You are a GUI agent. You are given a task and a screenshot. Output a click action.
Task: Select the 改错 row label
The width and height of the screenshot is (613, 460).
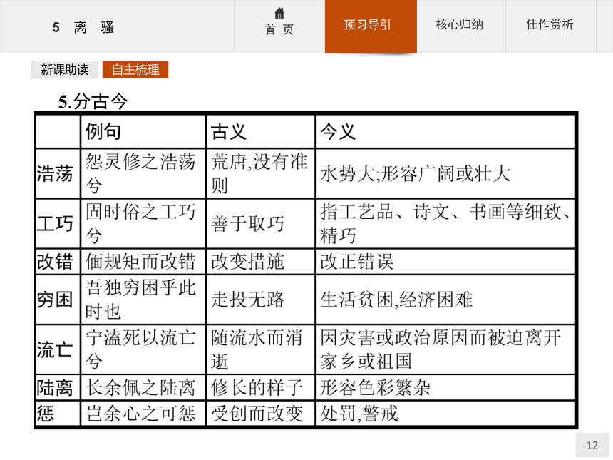55,261
